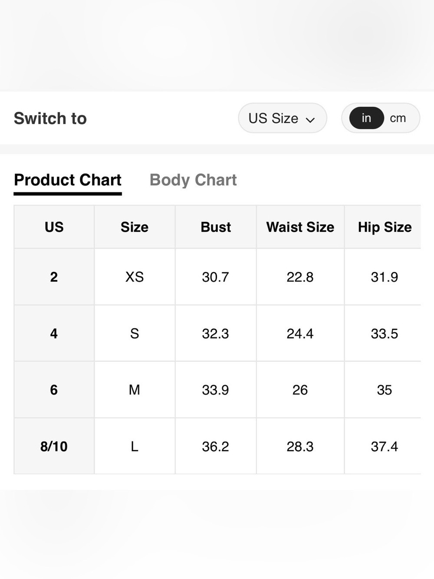Click the M size cell

135,390
